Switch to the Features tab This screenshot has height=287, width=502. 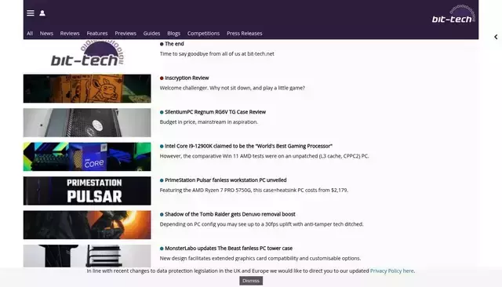pyautogui.click(x=97, y=33)
